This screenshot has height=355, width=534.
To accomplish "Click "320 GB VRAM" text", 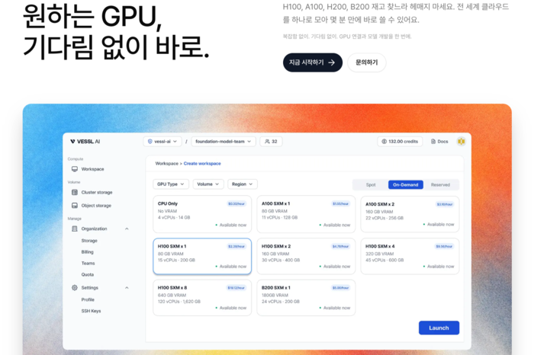I will 379,254.
